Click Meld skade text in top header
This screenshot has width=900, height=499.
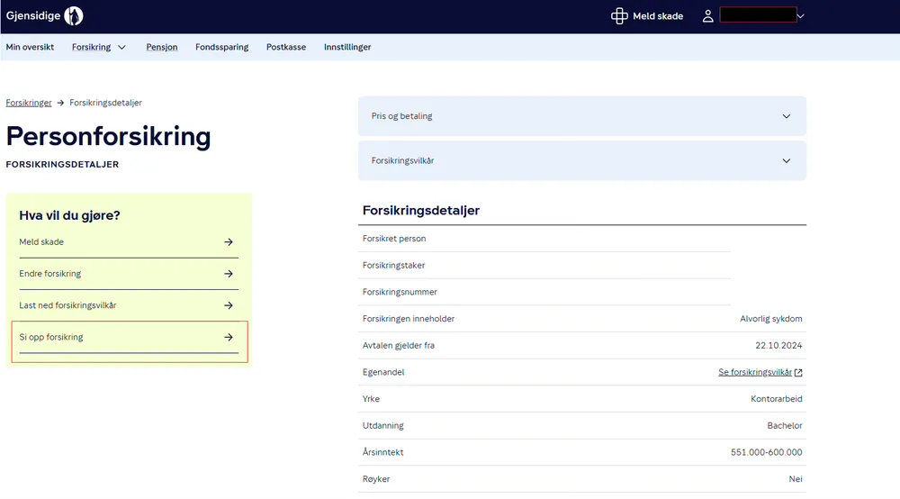coord(659,16)
